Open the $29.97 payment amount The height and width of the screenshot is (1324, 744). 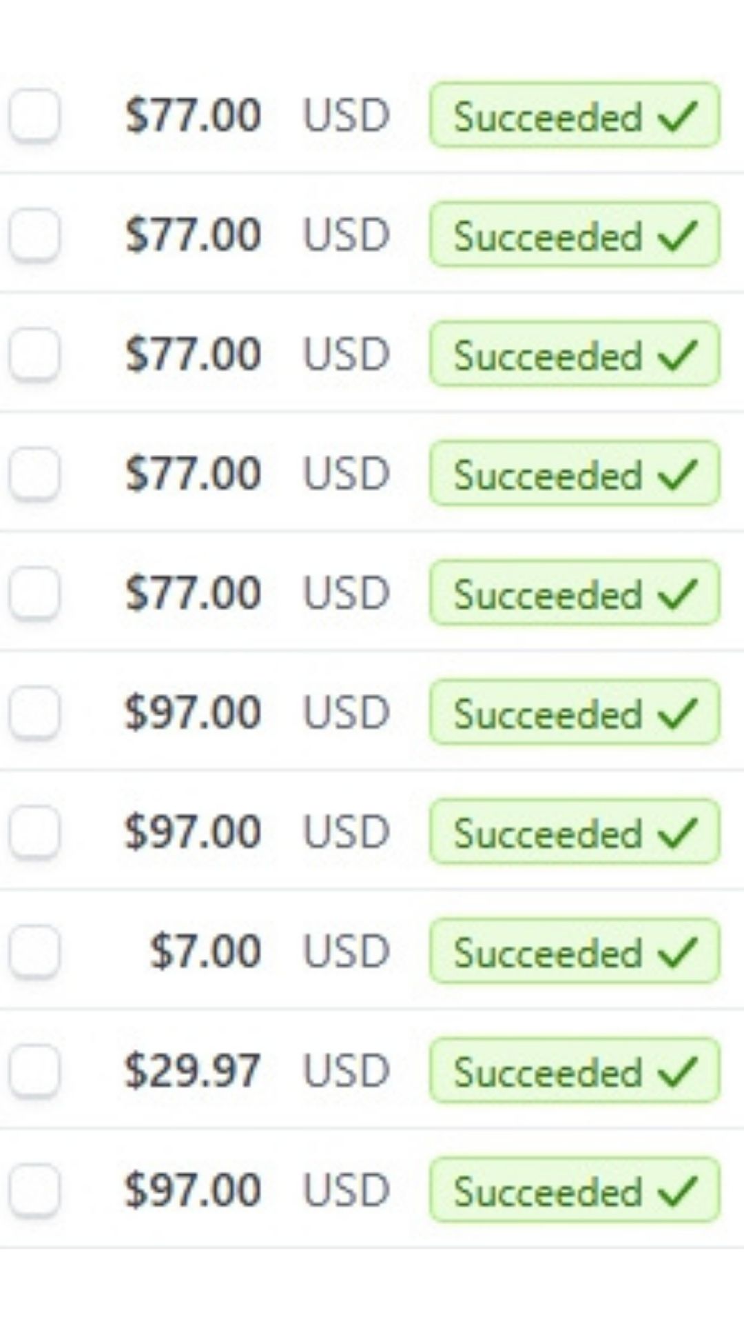192,1070
